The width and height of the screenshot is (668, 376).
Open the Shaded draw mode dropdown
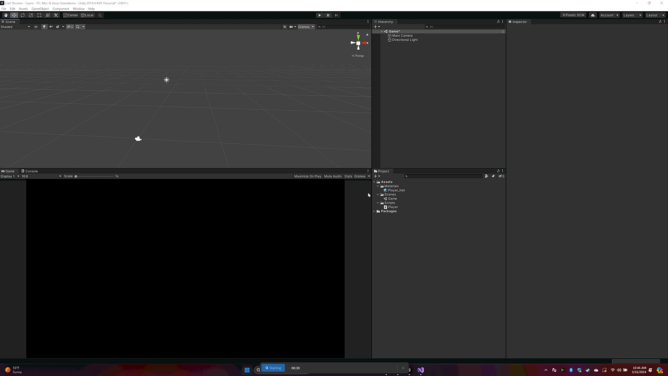[14, 26]
